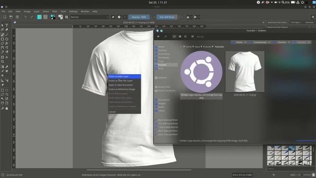
Task: Open the Window menu
Action: click(x=85, y=11)
